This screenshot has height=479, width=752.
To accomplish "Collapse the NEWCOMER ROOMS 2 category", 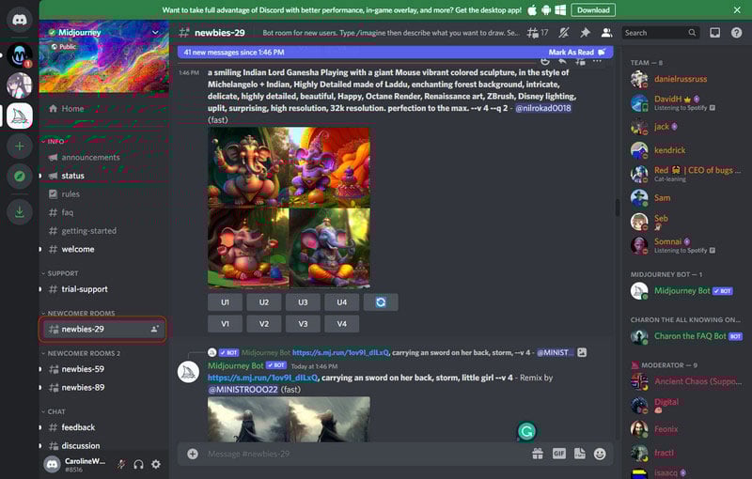I will click(x=80, y=353).
